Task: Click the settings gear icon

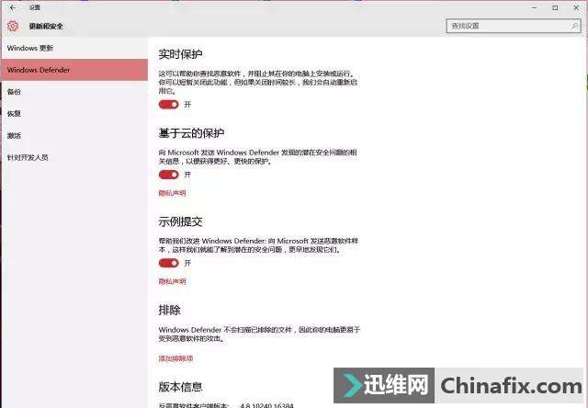Action: pos(13,26)
